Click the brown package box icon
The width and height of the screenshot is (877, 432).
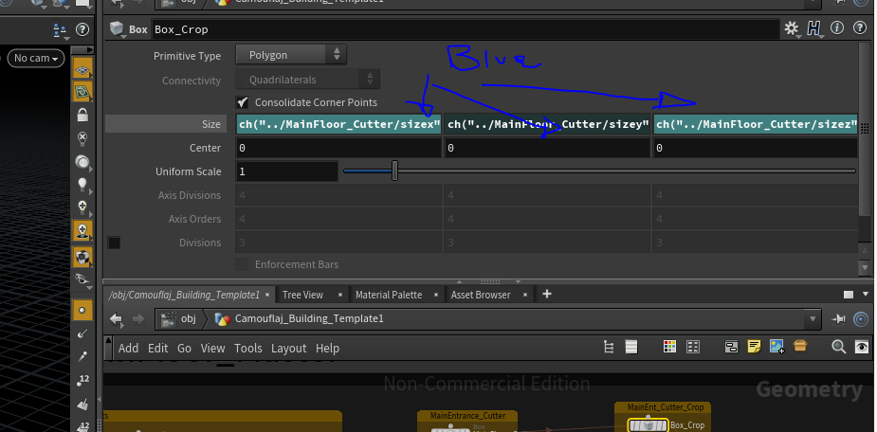[x=800, y=347]
